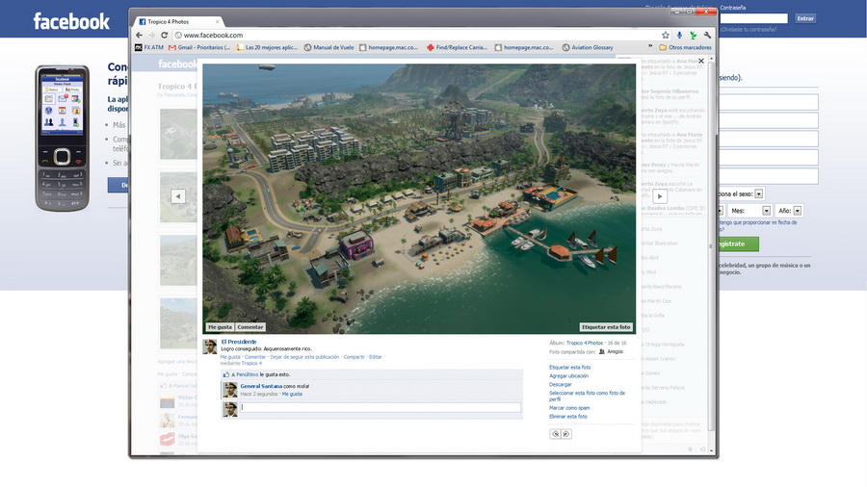Open the mediante Tropico 4 app link
Image resolution: width=867 pixels, height=487 pixels.
(x=251, y=363)
